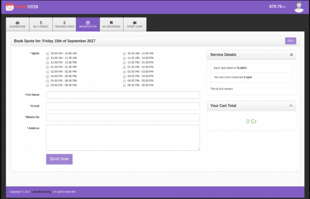Click the 879.75 Cr credit balance

[277, 7]
